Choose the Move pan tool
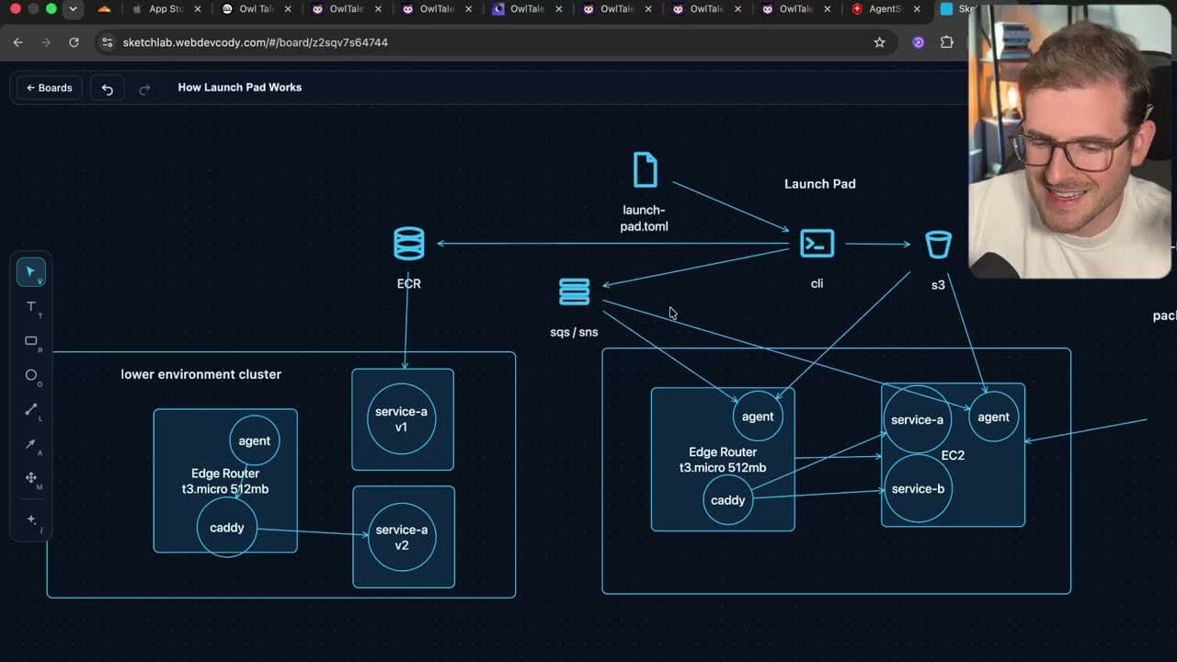The width and height of the screenshot is (1177, 662). click(x=30, y=478)
